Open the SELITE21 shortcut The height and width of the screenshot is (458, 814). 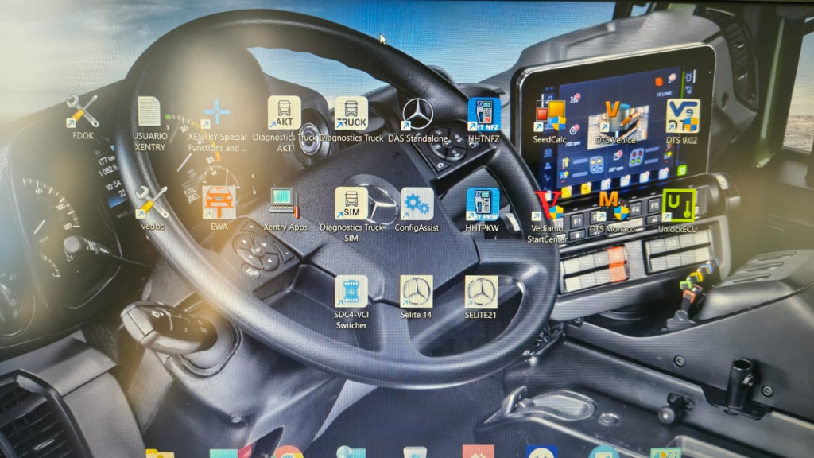[x=481, y=293]
